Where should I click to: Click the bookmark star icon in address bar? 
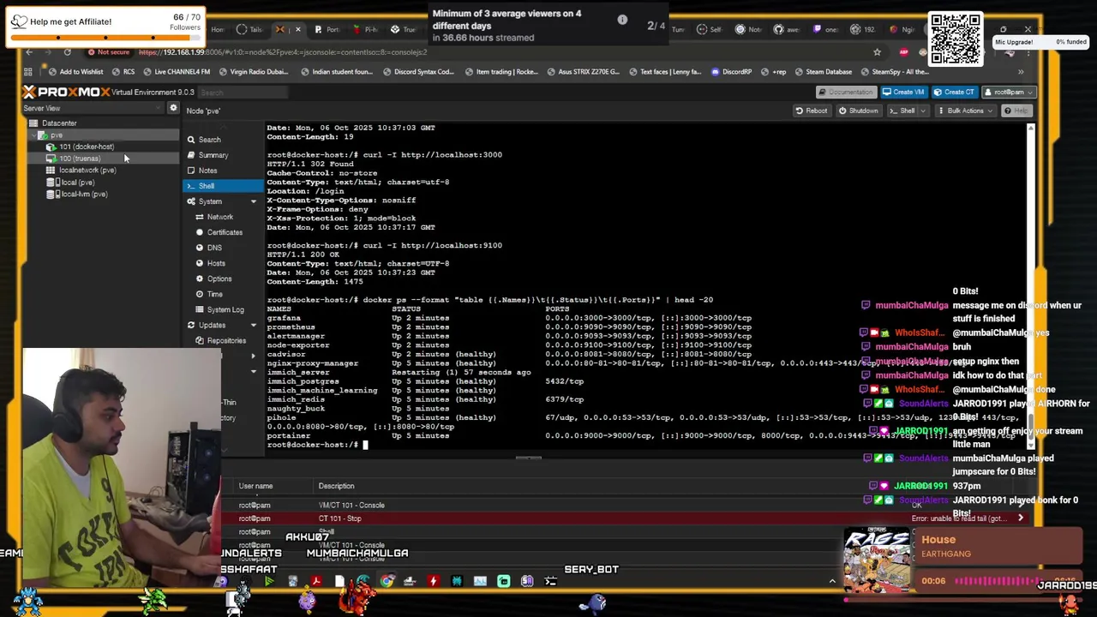click(877, 52)
